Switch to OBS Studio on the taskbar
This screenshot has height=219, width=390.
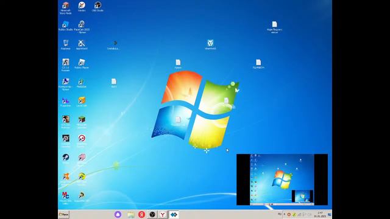click(152, 214)
